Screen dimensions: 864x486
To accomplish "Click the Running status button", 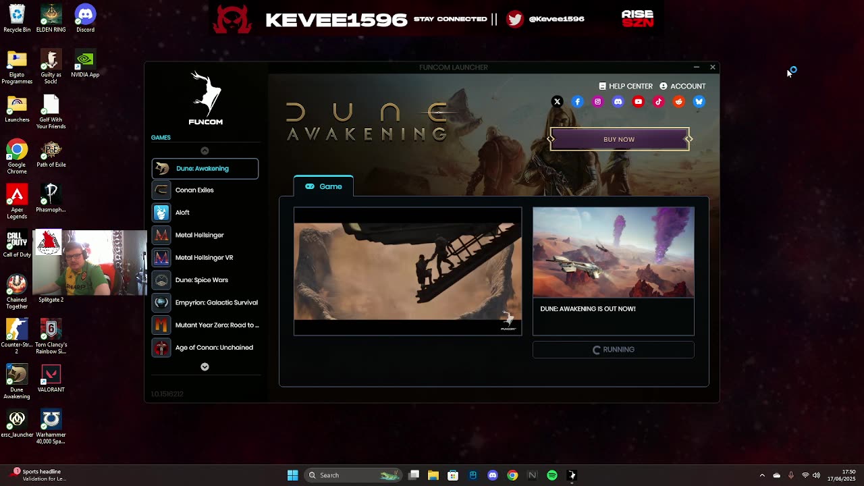I will pyautogui.click(x=613, y=350).
